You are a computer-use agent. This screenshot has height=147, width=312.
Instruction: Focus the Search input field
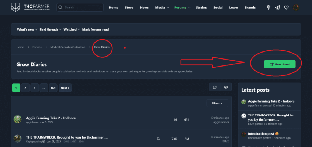point(80,8)
